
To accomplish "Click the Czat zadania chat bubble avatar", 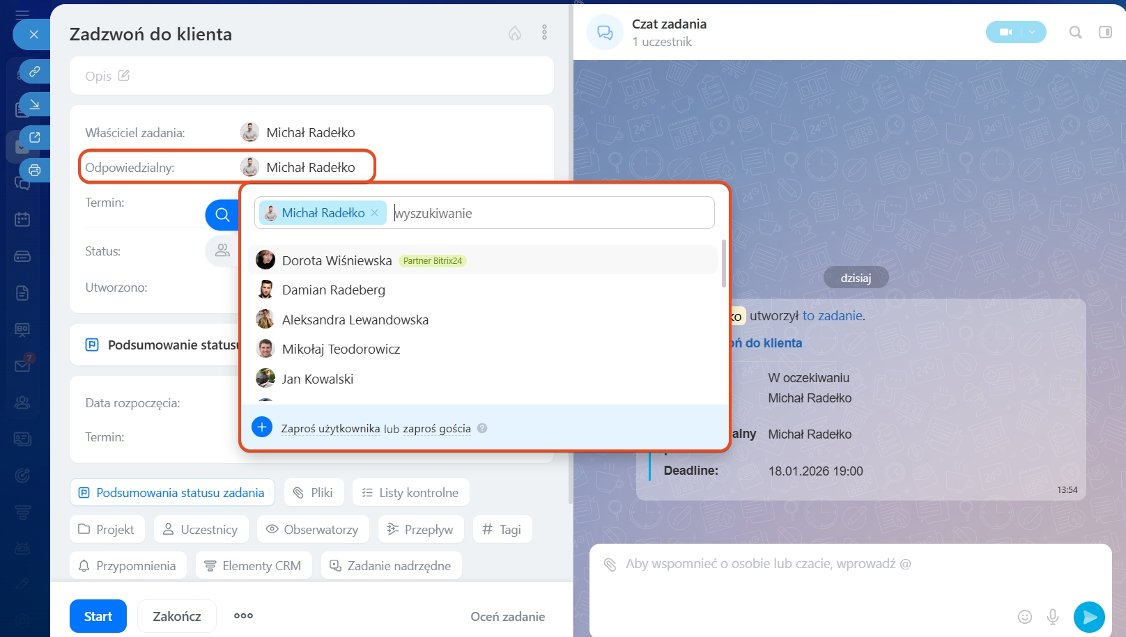I will (x=605, y=32).
